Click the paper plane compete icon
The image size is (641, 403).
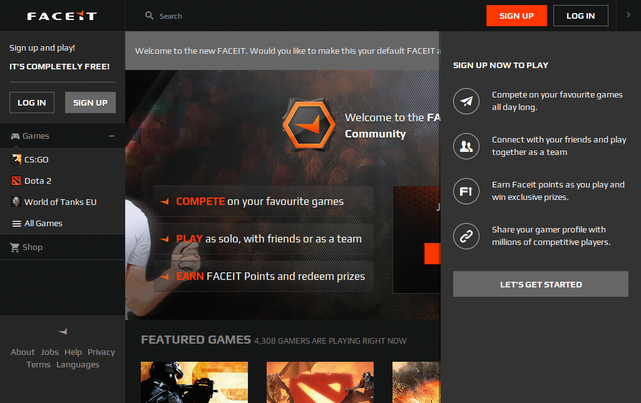466,101
